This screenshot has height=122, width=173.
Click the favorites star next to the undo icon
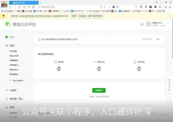click(33, 7)
